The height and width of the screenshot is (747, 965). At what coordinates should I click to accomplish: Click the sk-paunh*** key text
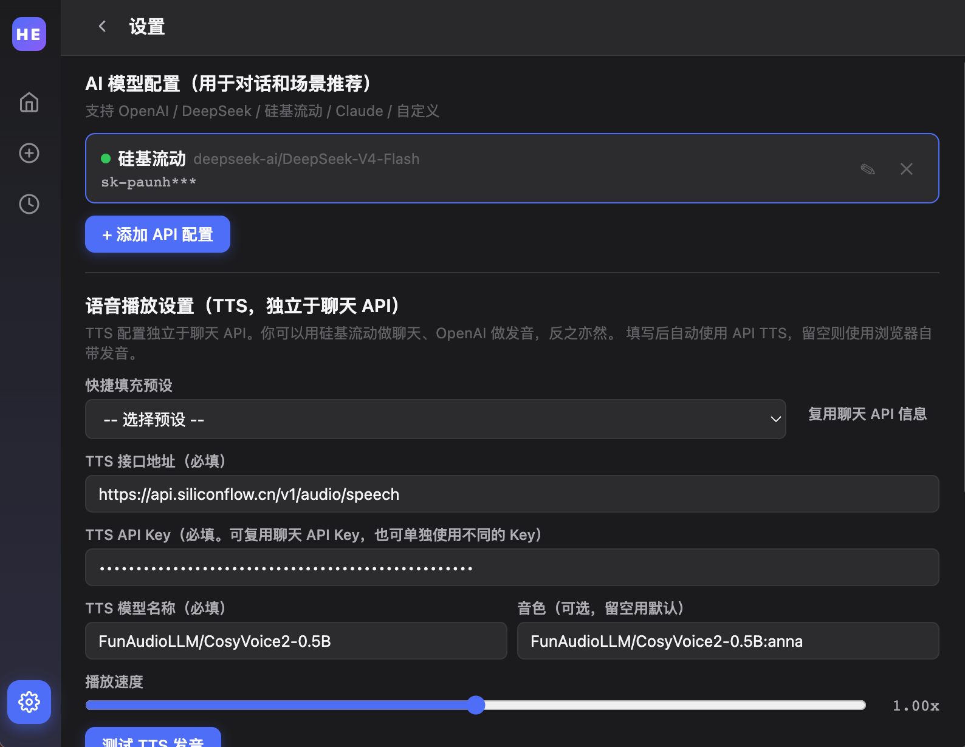tap(148, 182)
